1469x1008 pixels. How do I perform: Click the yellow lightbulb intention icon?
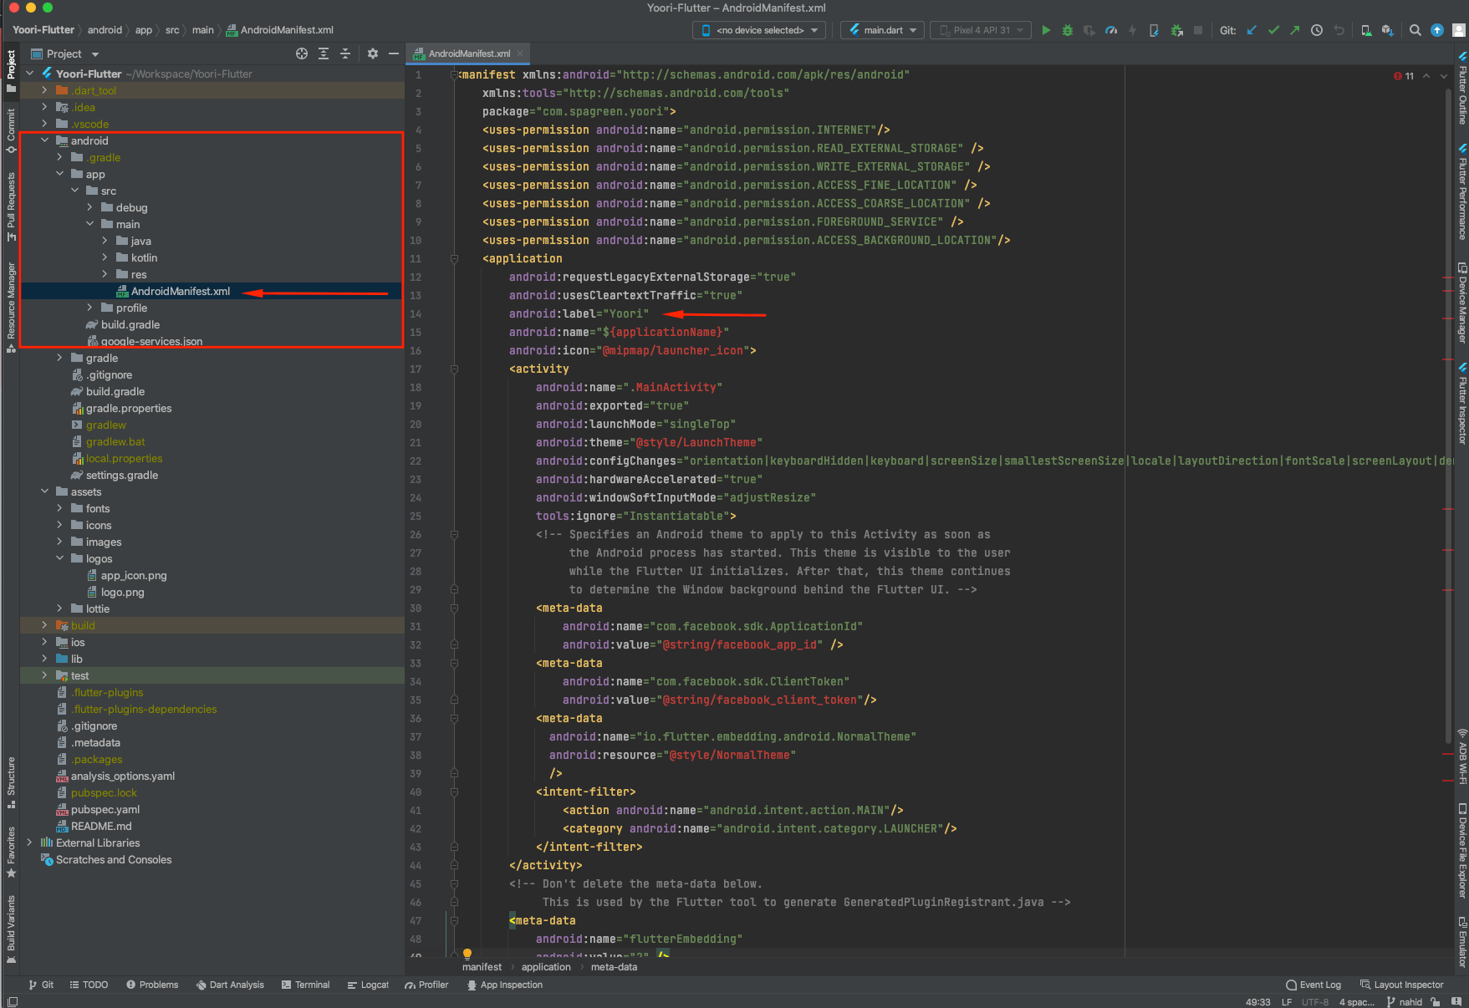(x=467, y=954)
